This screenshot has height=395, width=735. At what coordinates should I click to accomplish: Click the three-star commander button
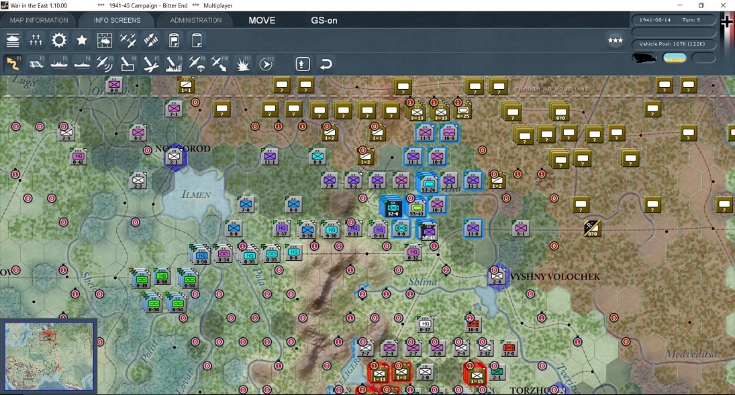[615, 41]
